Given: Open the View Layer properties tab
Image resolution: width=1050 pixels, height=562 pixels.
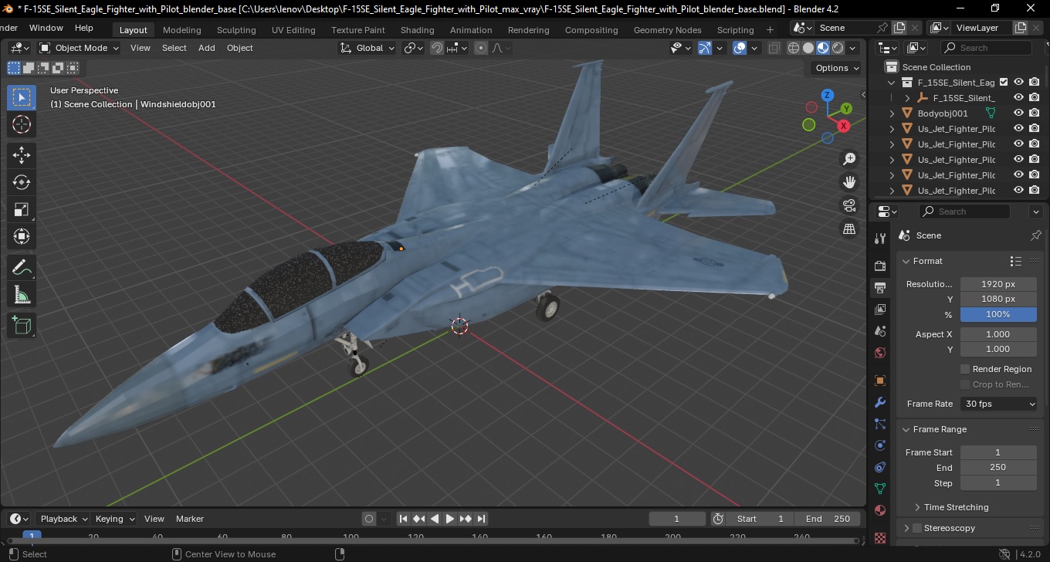Looking at the screenshot, I should coord(879,310).
